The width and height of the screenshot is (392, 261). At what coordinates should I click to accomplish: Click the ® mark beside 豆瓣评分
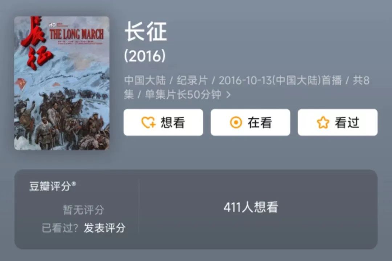73,184
